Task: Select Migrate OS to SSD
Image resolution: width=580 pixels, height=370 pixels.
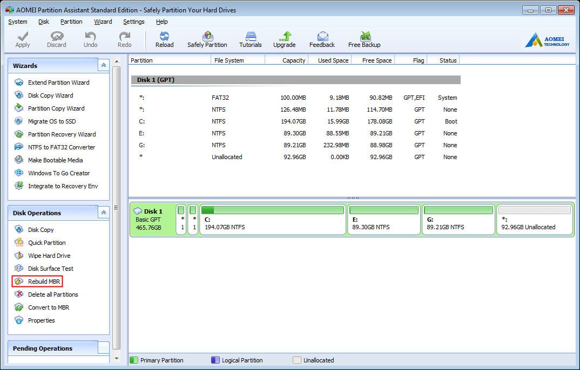Action: coord(45,121)
